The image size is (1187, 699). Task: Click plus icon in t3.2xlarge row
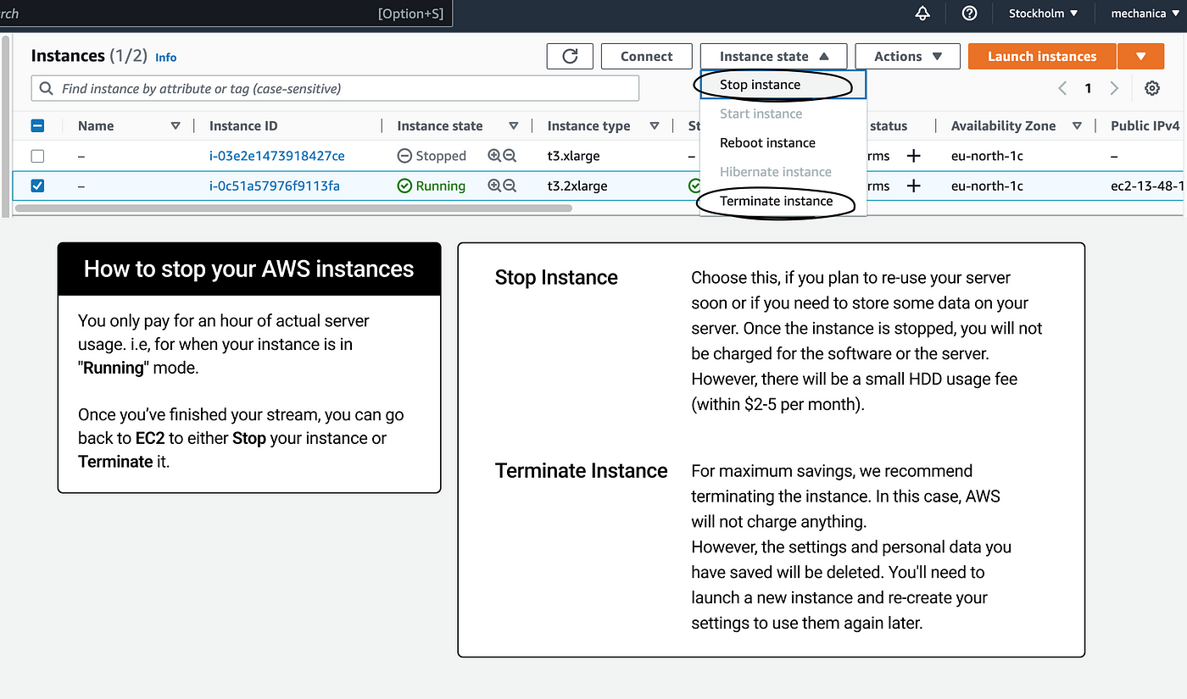coord(913,186)
